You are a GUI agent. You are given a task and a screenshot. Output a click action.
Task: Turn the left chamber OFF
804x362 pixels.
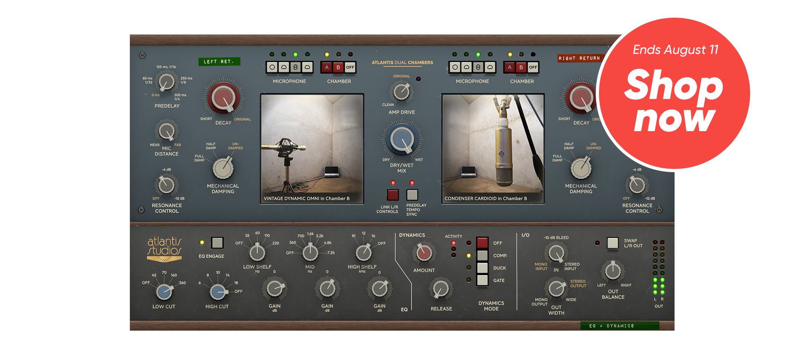[350, 67]
